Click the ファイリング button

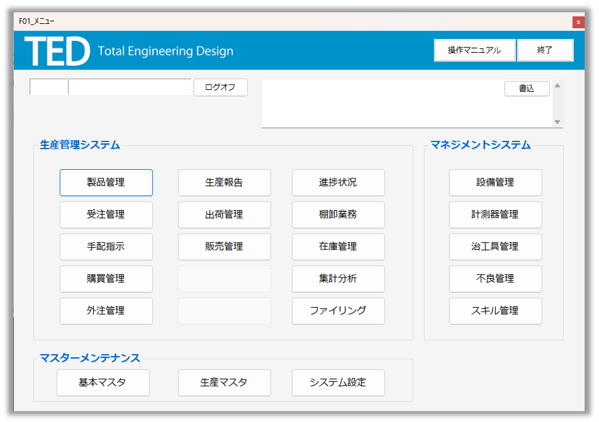point(338,310)
